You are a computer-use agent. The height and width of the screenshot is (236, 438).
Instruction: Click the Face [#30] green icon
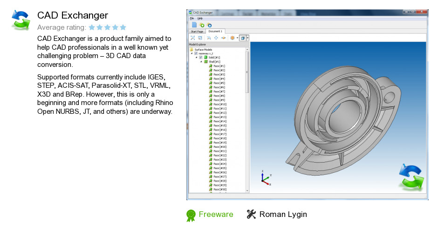pos(211,189)
